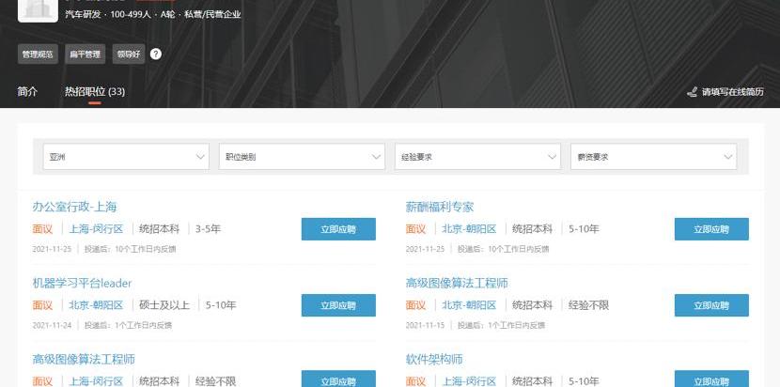Switch to the 热招职位 (33) tab
Screen dimensions: 780x387
coord(95,91)
